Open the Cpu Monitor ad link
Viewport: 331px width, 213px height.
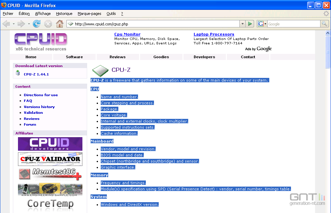coord(127,34)
